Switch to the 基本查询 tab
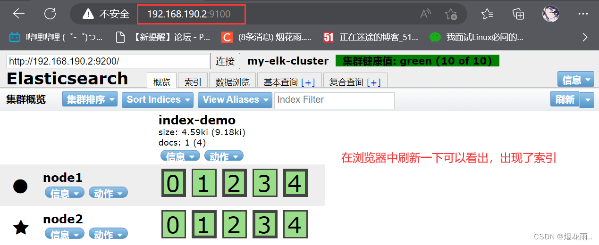 click(280, 82)
